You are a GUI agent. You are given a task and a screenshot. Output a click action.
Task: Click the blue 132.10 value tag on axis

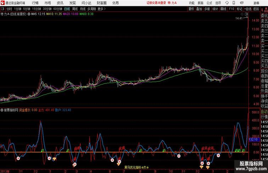click(253, 140)
